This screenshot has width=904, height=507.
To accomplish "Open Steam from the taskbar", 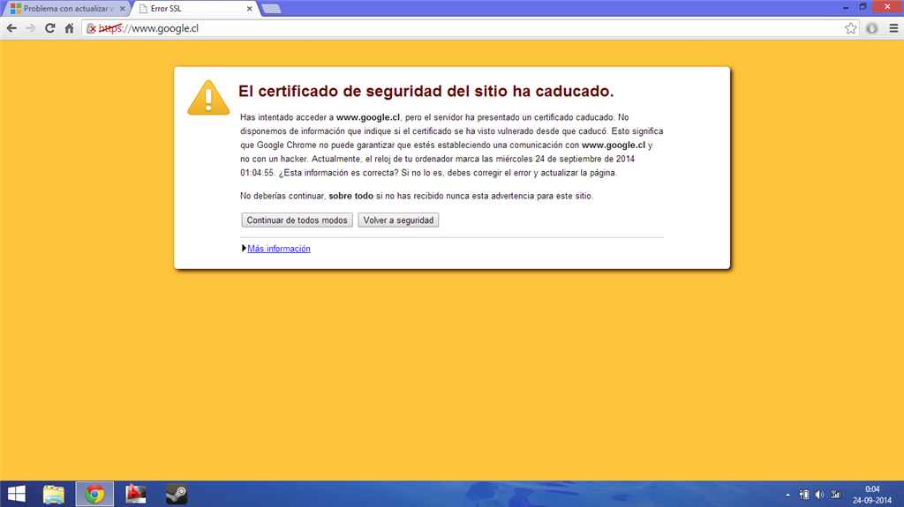I will [x=177, y=494].
